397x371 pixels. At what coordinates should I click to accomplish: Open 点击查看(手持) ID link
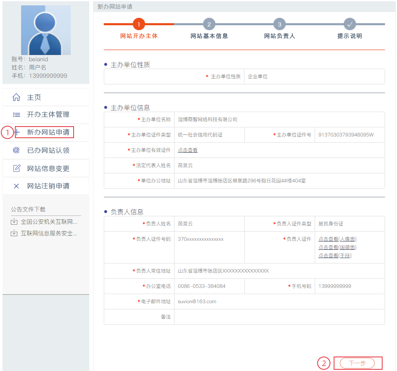click(x=335, y=256)
